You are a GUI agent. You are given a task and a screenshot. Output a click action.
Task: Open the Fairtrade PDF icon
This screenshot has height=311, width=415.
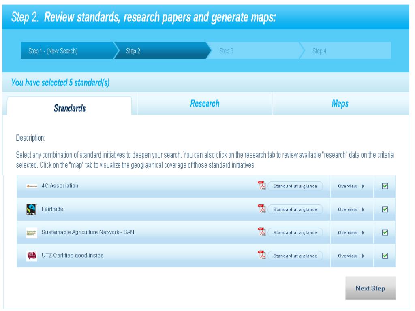tap(261, 209)
